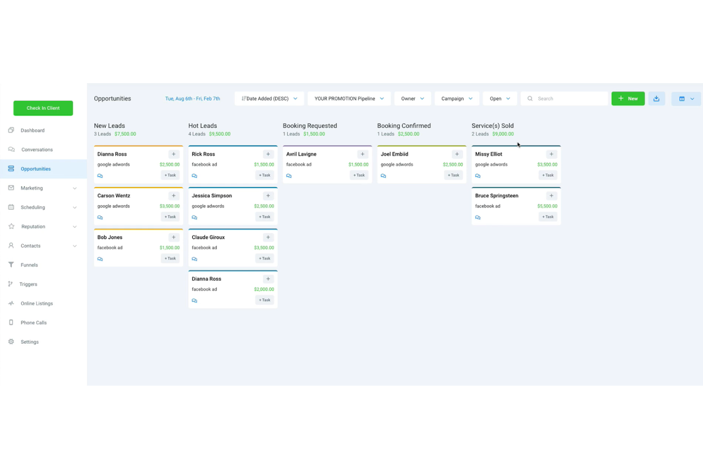Click the plus icon on Rick Ross card
The width and height of the screenshot is (703, 469).
[x=268, y=154]
